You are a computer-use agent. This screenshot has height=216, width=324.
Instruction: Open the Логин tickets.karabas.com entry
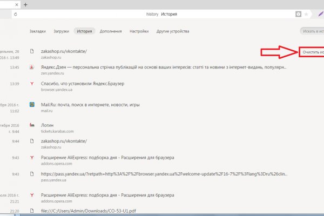[49, 125]
